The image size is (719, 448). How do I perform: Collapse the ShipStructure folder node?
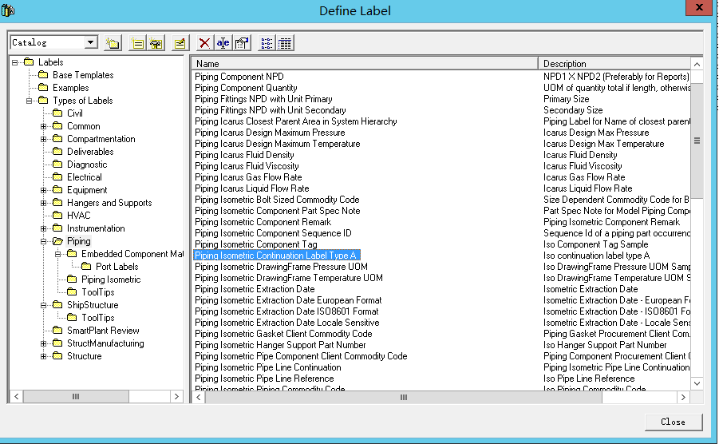click(x=44, y=305)
